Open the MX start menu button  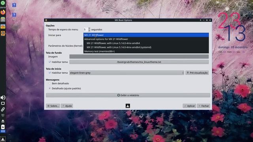(x=3, y=139)
